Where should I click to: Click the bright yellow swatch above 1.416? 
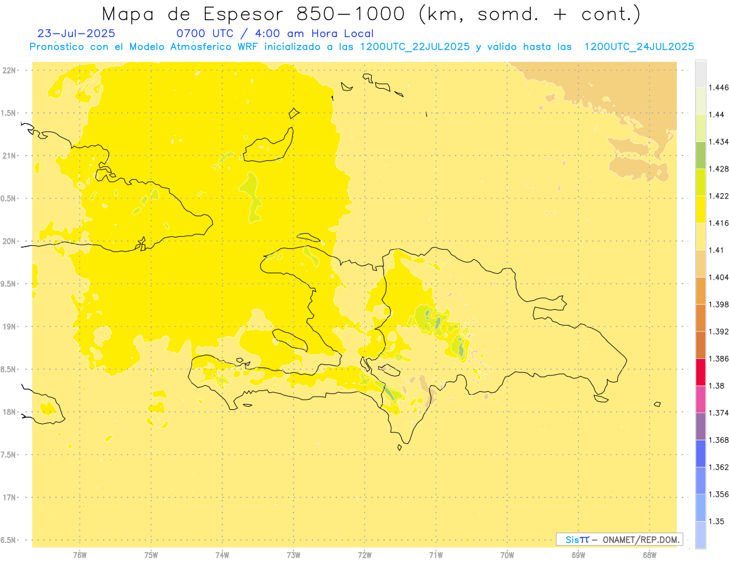pyautogui.click(x=700, y=210)
